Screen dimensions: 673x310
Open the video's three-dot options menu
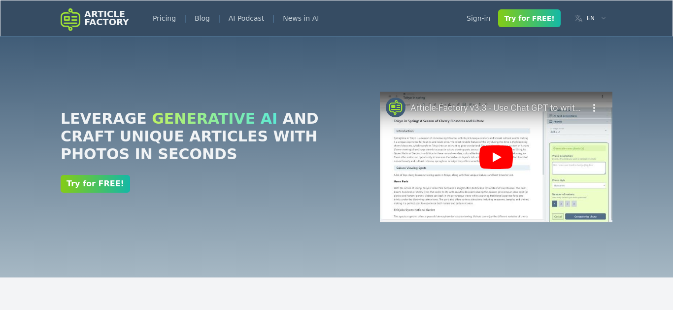[x=594, y=108]
